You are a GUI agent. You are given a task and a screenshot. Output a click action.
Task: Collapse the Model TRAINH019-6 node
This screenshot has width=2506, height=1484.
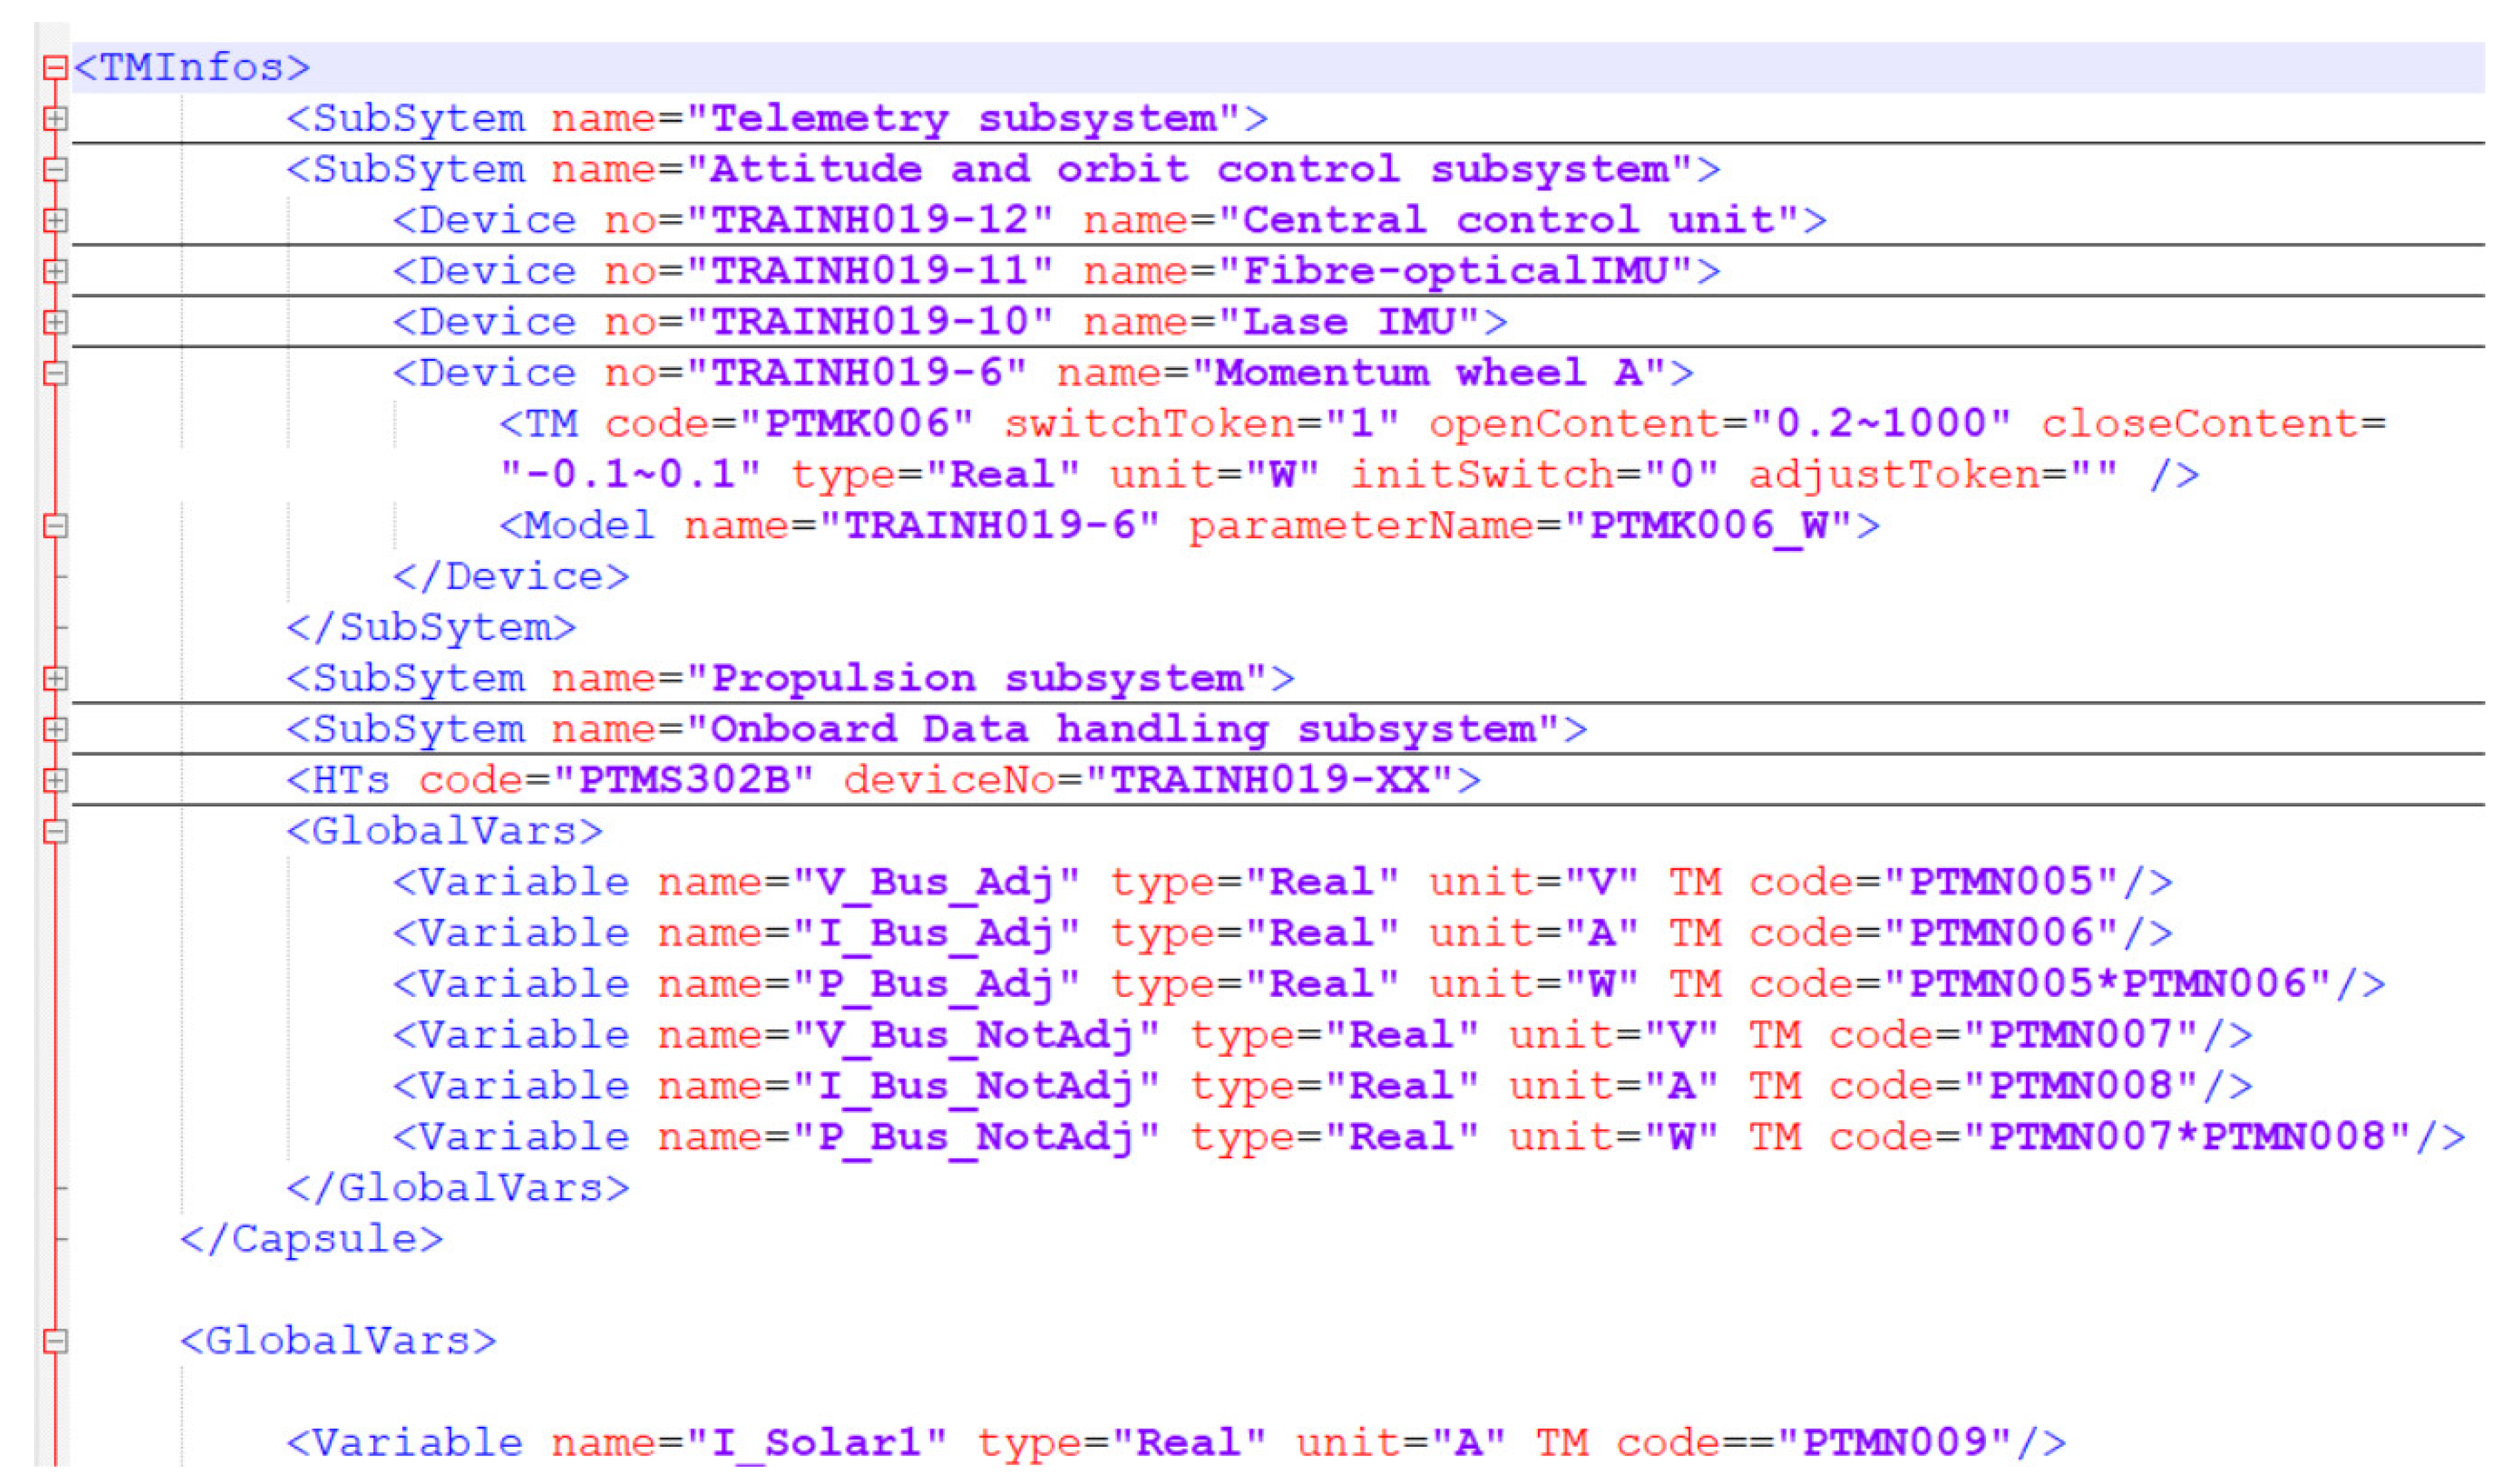(x=55, y=526)
